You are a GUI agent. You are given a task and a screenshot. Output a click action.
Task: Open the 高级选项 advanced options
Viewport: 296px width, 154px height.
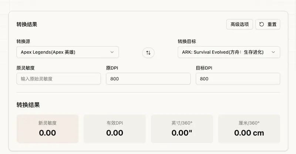pyautogui.click(x=239, y=24)
